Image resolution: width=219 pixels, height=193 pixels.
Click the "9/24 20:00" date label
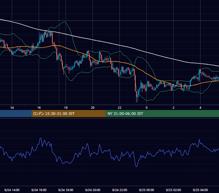[93, 190]
